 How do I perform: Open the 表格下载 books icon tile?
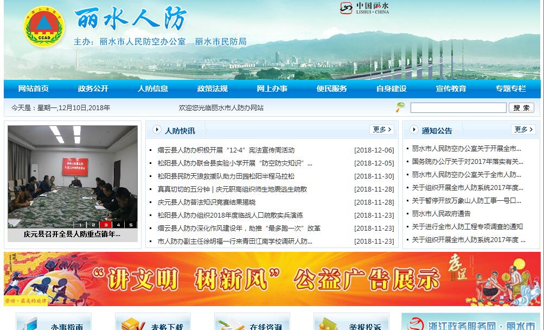[x=153, y=321]
